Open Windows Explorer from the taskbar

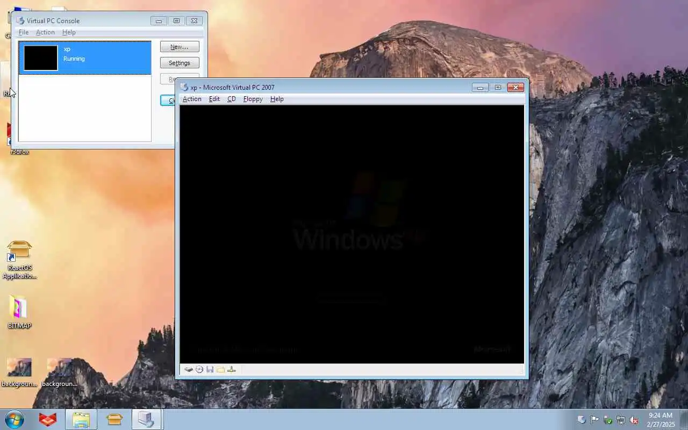pyautogui.click(x=81, y=419)
